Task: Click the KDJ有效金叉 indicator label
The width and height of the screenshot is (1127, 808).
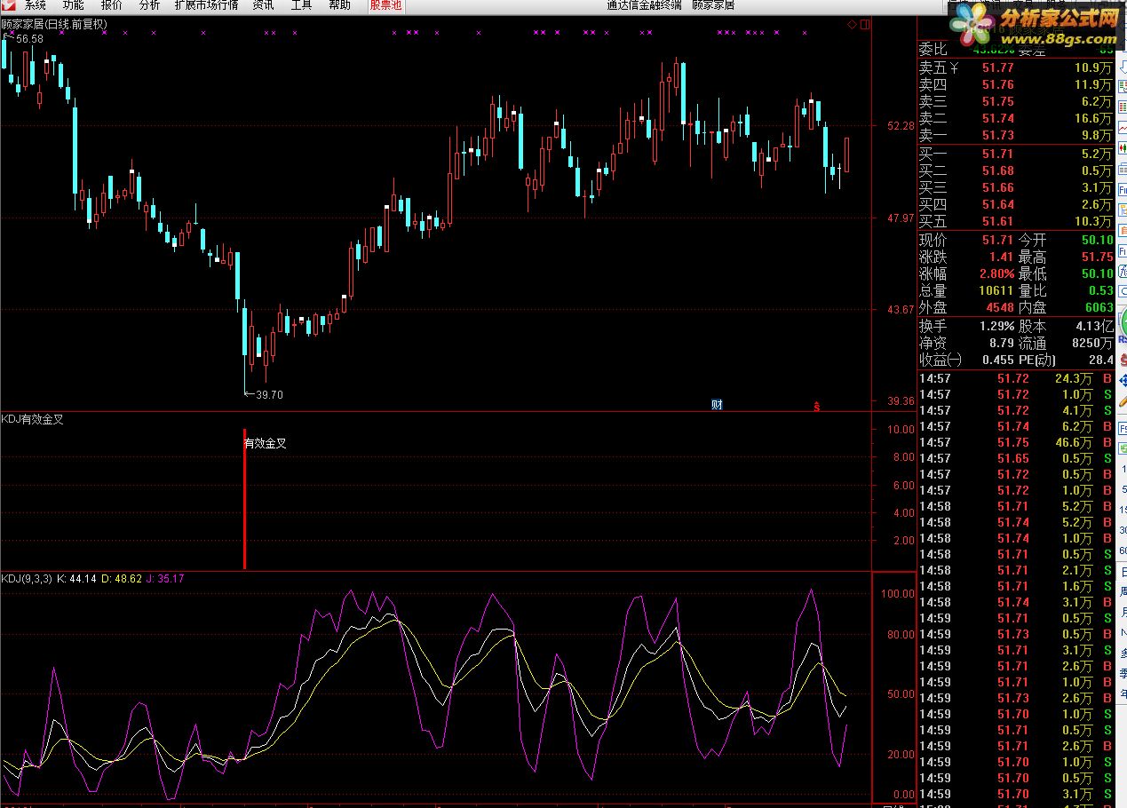Action: (32, 419)
